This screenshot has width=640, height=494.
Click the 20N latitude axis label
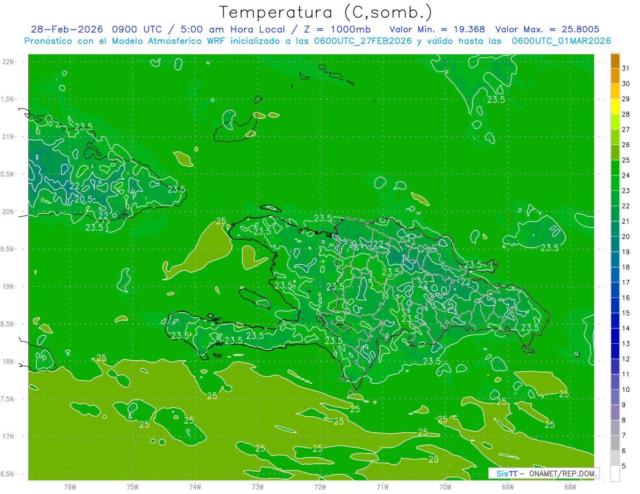[x=8, y=212]
